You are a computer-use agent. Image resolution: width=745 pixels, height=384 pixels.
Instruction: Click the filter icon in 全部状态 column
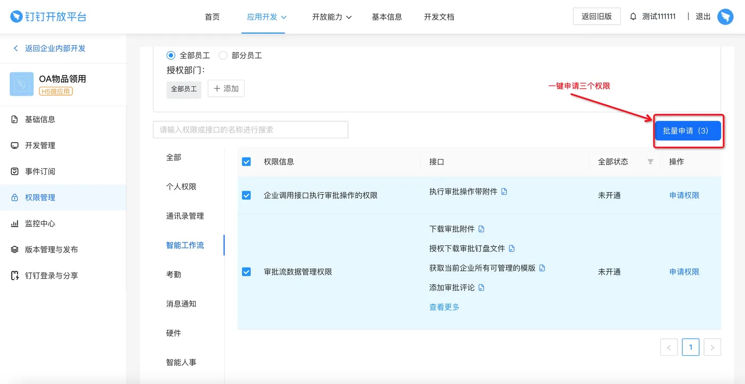[650, 162]
